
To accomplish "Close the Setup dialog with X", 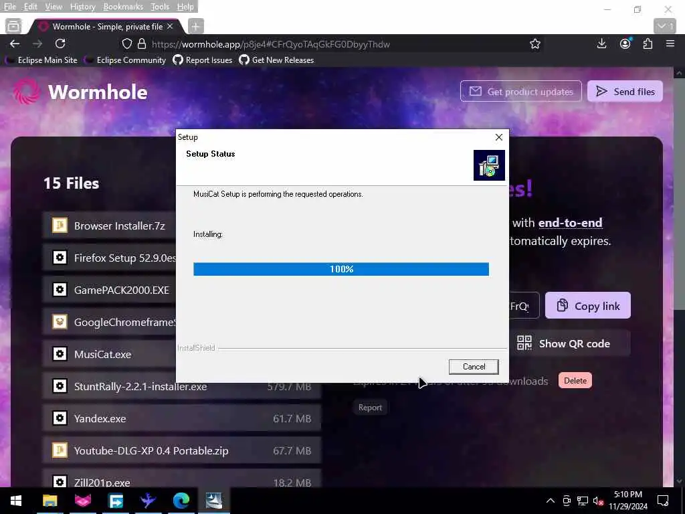I will coord(499,137).
